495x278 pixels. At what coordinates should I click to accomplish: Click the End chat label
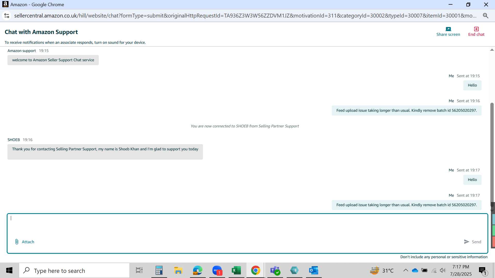(476, 34)
